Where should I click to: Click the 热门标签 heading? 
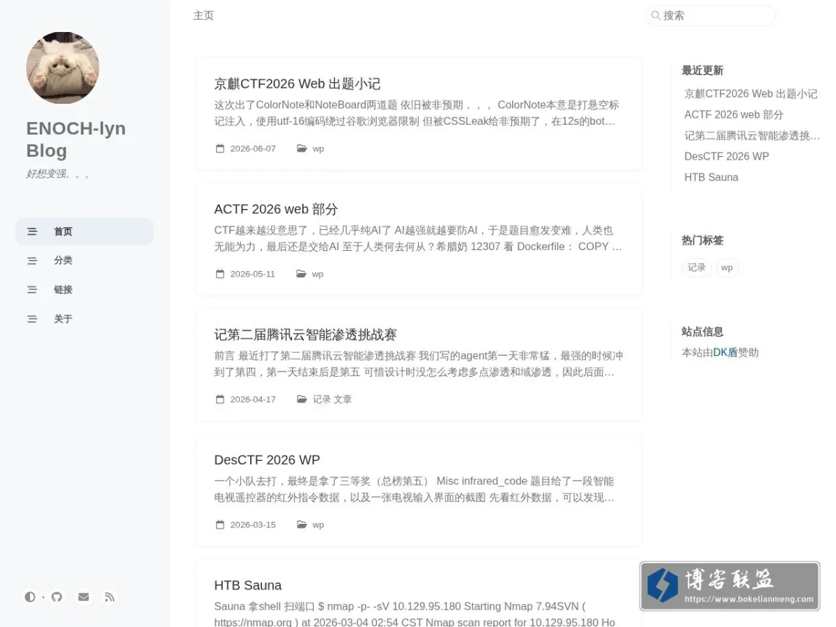pyautogui.click(x=702, y=240)
